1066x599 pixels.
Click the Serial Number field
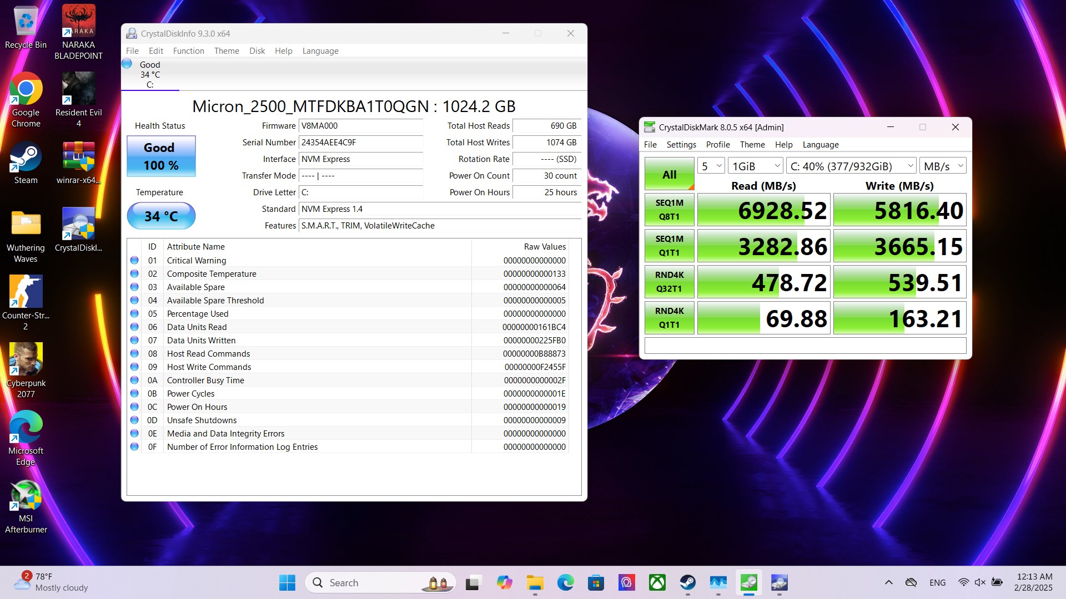pos(361,143)
